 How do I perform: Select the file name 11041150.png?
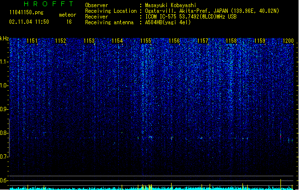pos(27,12)
